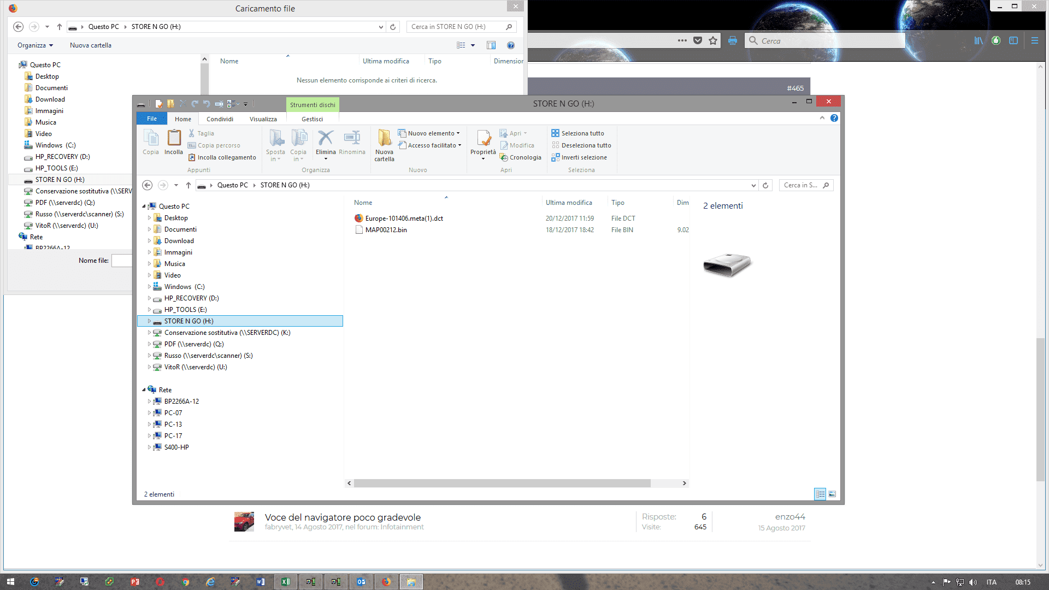Open the Infotainment forum link
Image resolution: width=1049 pixels, height=590 pixels.
click(402, 527)
